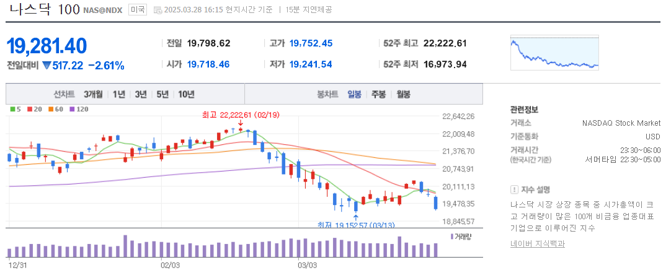
Task: Click the red 20-day moving average legend
Action: point(34,109)
